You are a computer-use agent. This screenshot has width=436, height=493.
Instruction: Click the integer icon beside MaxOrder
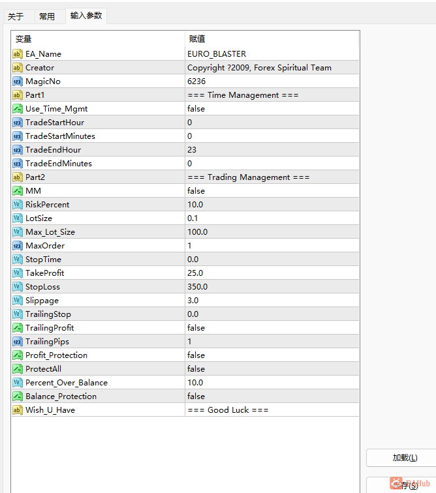18,246
